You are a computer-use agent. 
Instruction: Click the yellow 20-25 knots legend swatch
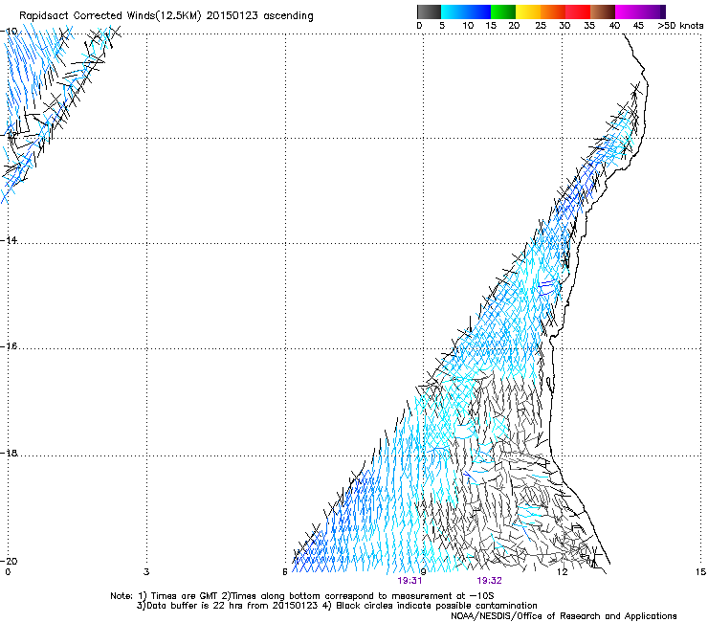point(528,11)
